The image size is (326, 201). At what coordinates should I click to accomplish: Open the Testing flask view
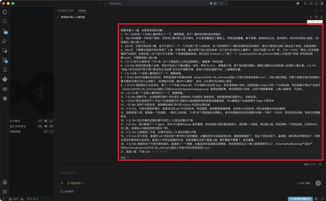[5, 70]
